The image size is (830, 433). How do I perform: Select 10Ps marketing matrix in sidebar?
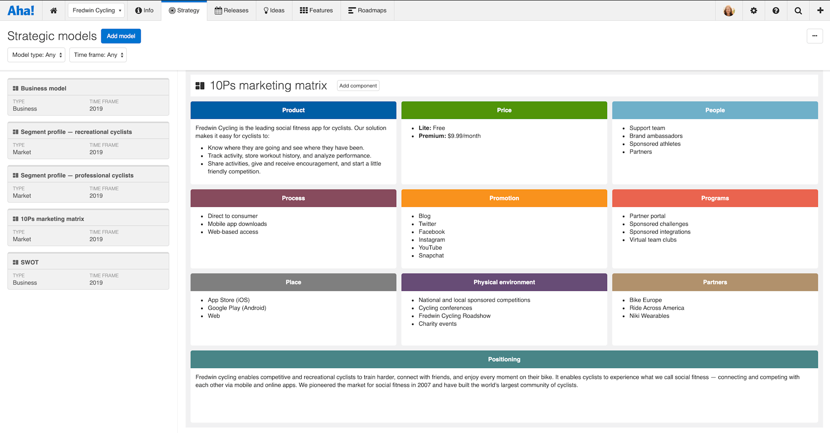tap(88, 227)
